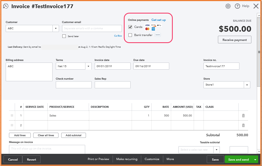Click the Cancel button
This screenshot has height=166, width=262.
tap(13, 160)
